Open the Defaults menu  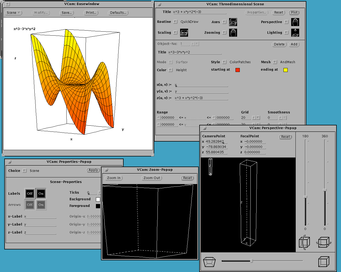tap(118, 13)
